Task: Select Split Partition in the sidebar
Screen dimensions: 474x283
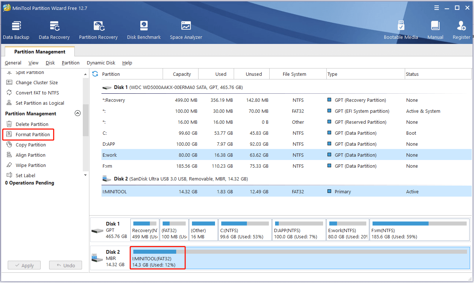Action: (x=30, y=72)
